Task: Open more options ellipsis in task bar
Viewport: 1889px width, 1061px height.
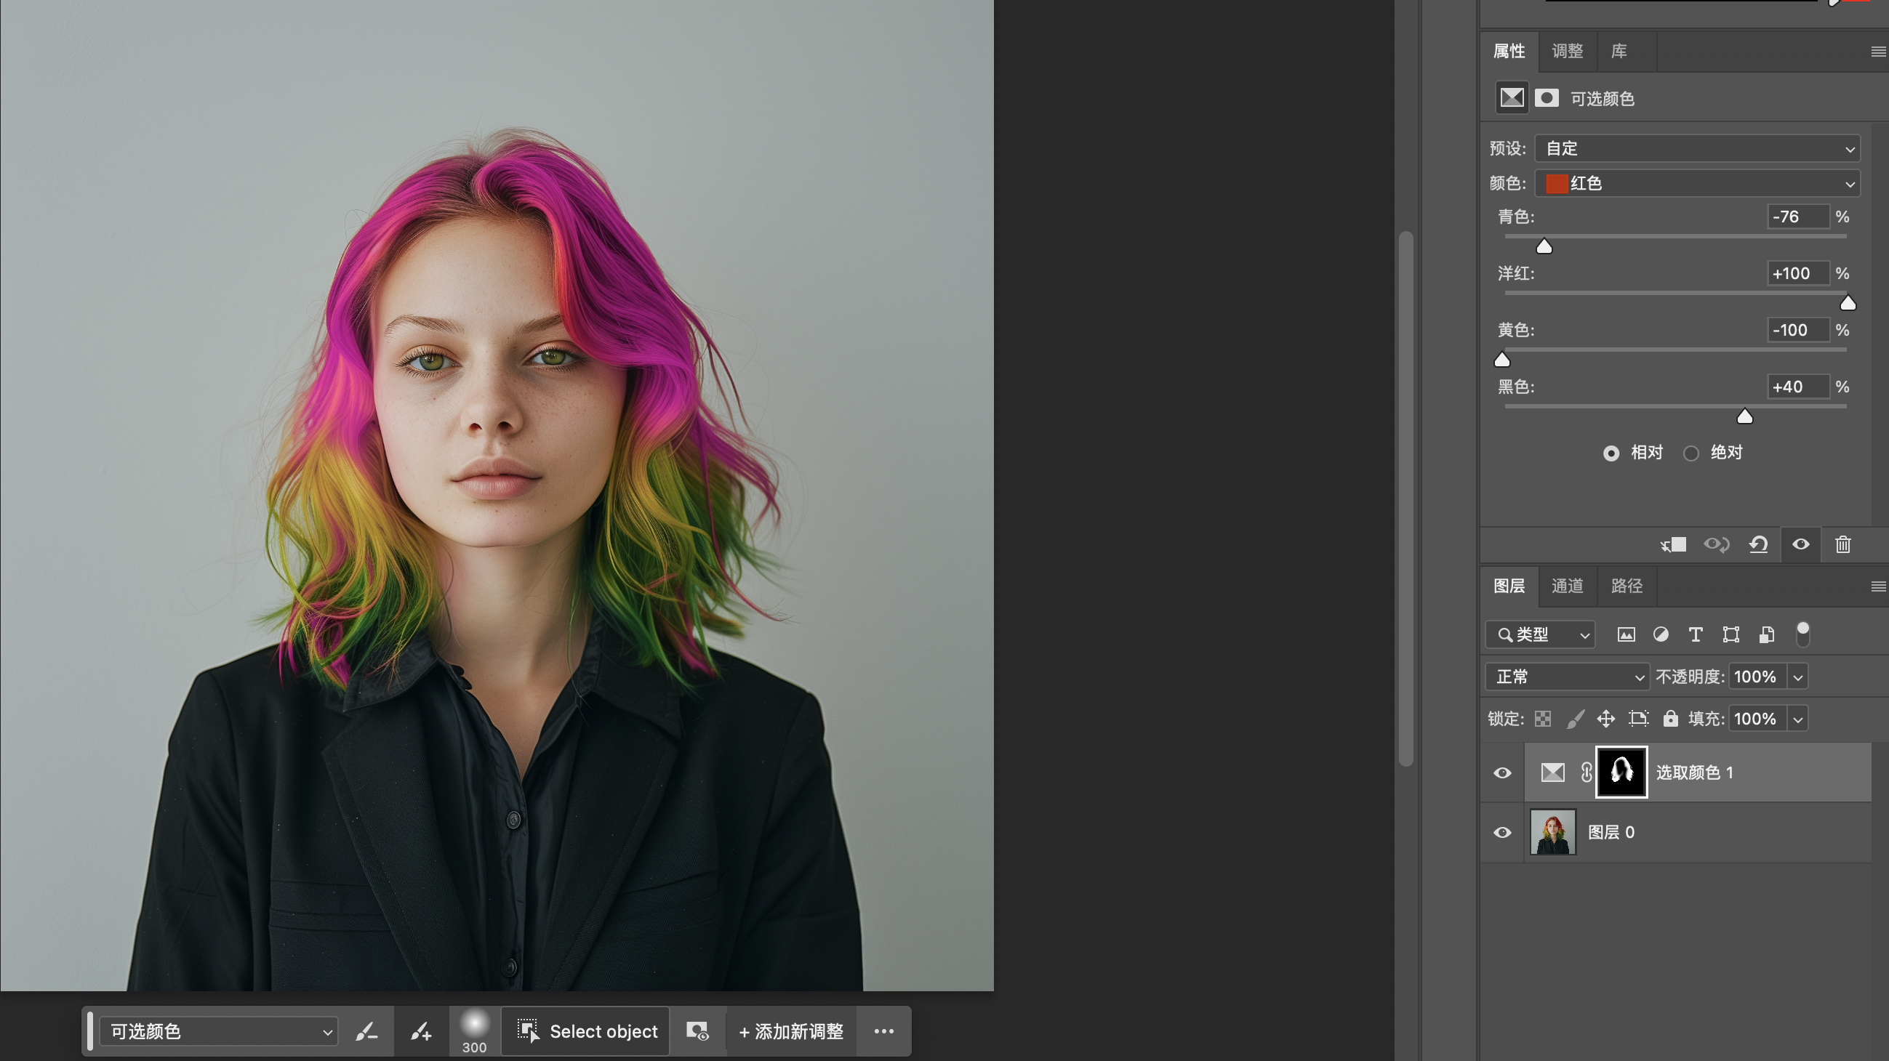Action: 883,1032
